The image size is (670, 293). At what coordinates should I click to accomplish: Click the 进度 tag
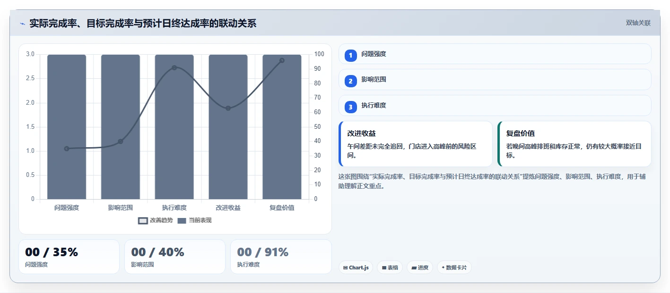[420, 268]
